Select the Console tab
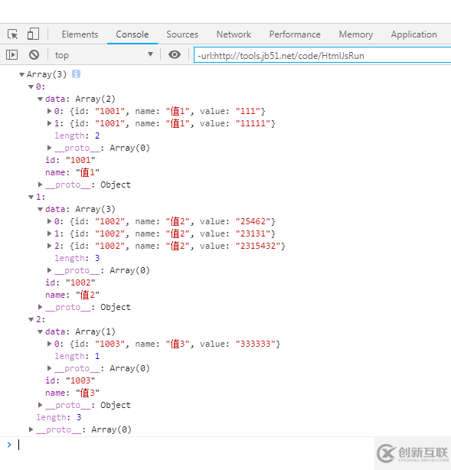This screenshot has height=470, width=451. 132,34
